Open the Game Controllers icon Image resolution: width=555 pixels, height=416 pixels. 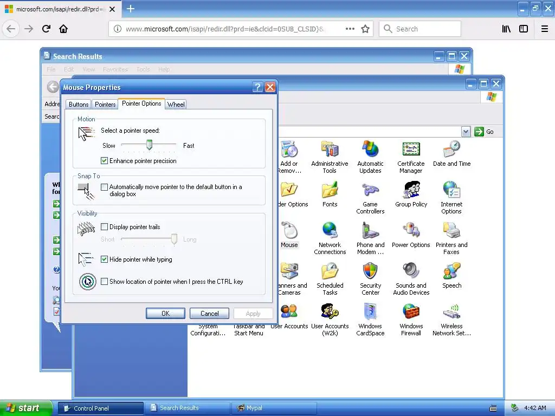pyautogui.click(x=370, y=197)
